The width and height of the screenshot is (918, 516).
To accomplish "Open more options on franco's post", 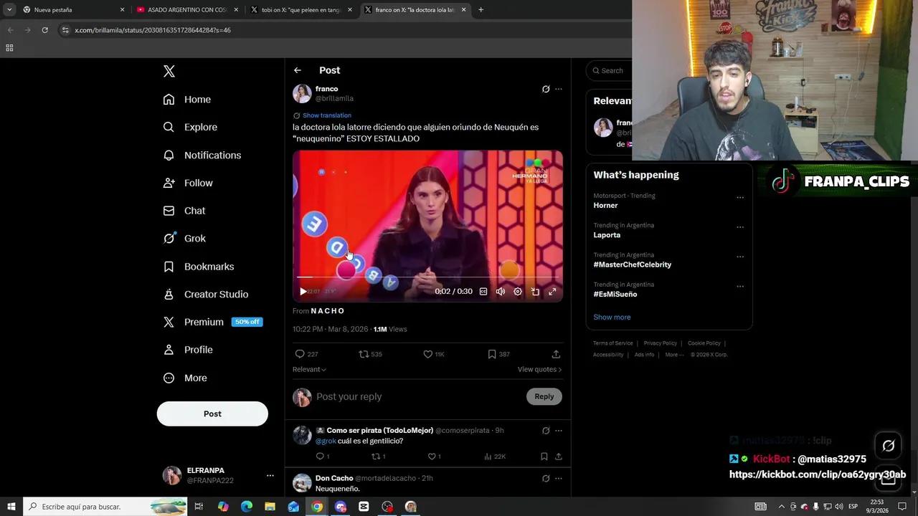I will pyautogui.click(x=559, y=90).
